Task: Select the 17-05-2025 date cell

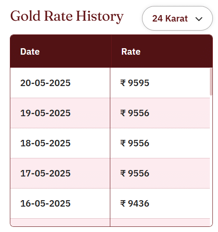Action: point(60,173)
